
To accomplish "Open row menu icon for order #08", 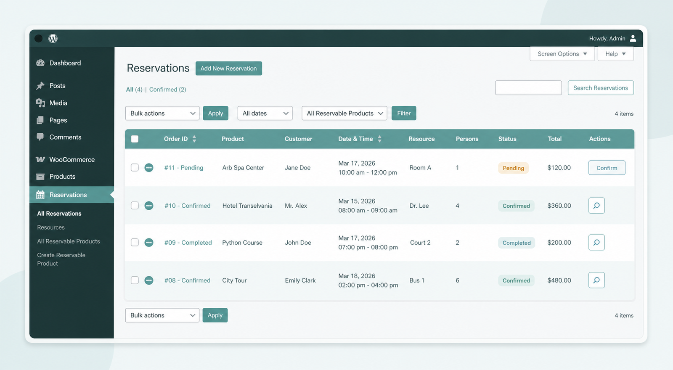I will tap(149, 280).
